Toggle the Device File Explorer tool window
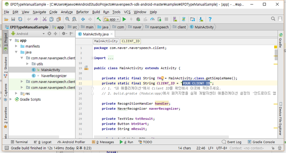Screen dimensions: 286x153 281,119
